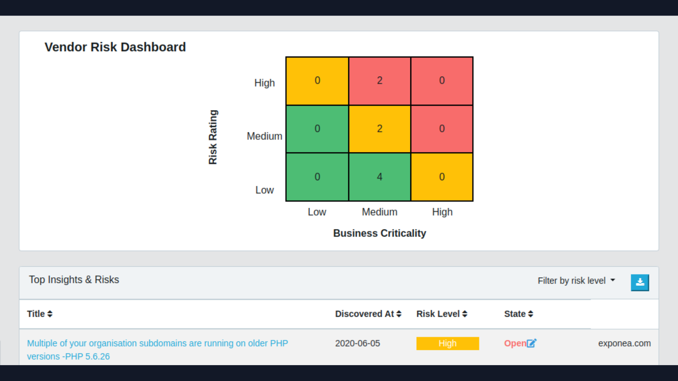Sort the table by Risk Level
Image resolution: width=678 pixels, height=381 pixels.
tap(464, 314)
